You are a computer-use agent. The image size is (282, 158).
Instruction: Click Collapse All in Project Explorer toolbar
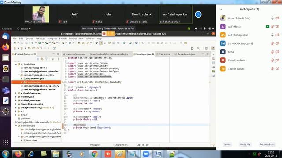38,59
